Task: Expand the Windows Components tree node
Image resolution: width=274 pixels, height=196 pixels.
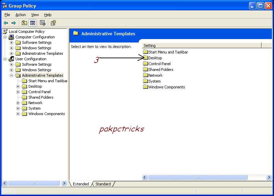Action: click(x=18, y=114)
